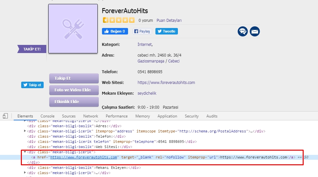Expand the itemprop address div node
Image resolution: width=318 pixels, height=177 pixels.
pos(25,131)
